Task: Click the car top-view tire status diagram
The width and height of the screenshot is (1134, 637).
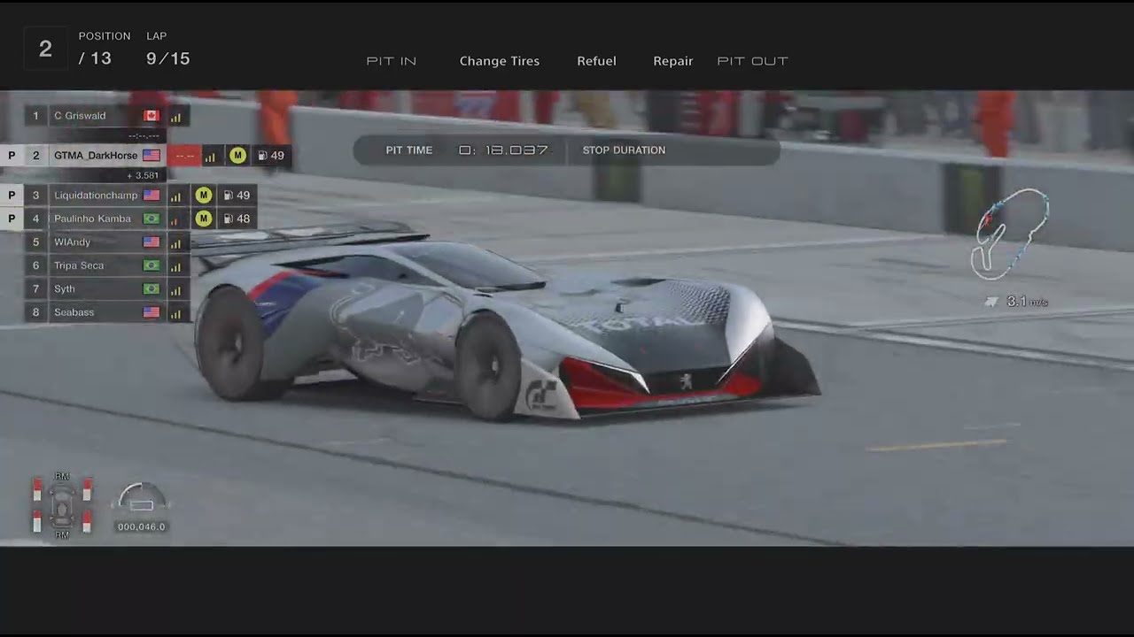Action: pos(62,505)
